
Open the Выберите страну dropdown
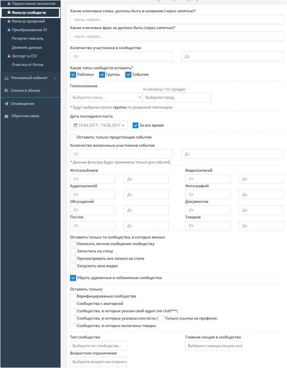point(106,97)
